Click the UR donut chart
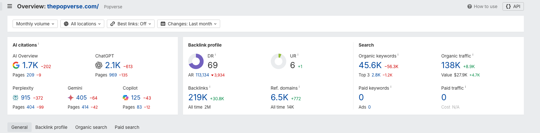This screenshot has height=133, width=540. tap(279, 61)
